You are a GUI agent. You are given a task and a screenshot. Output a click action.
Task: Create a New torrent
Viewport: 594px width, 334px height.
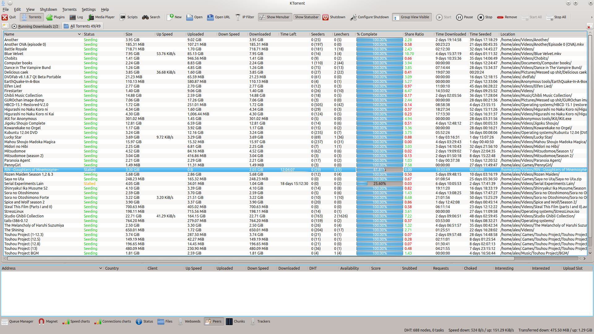(174, 17)
